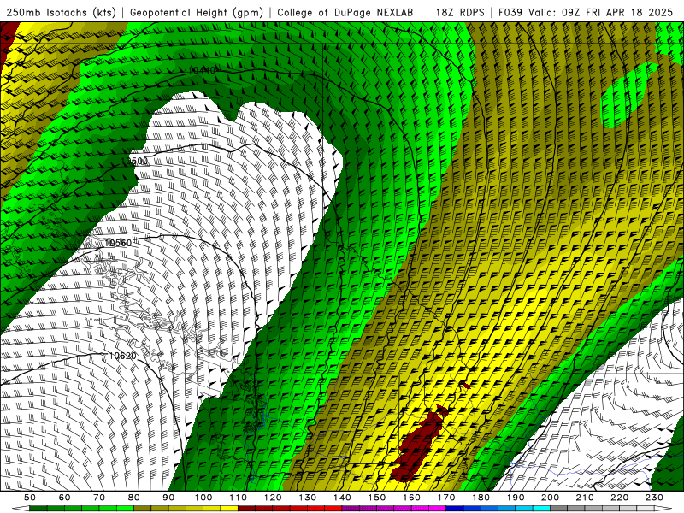
Task: Click the 170 knots color bar label
Action: (446, 498)
